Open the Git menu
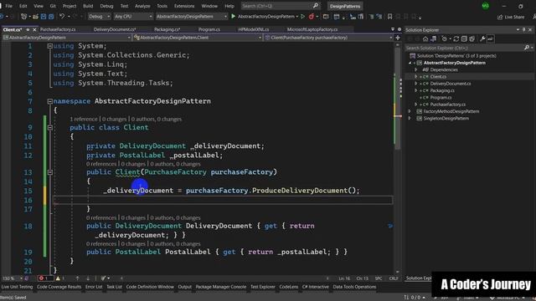 coord(53,6)
